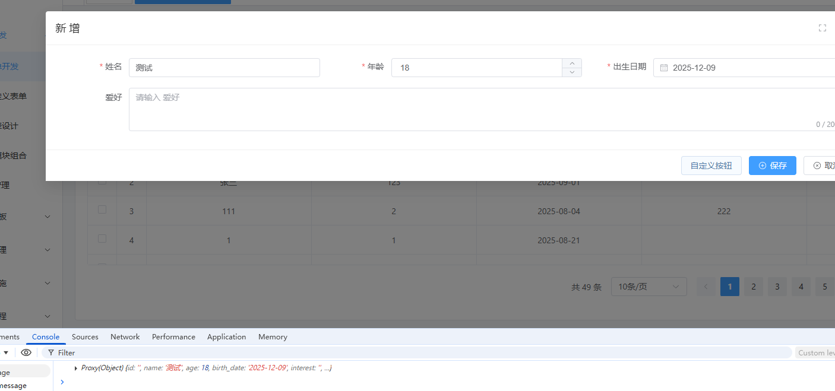835x391 pixels.
Task: Click the console prompt chevron
Action: click(62, 382)
